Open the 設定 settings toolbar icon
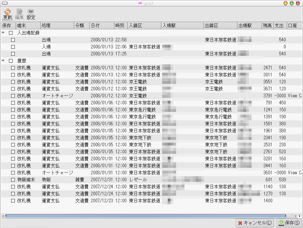This screenshot has height=228, width=303. (31, 14)
